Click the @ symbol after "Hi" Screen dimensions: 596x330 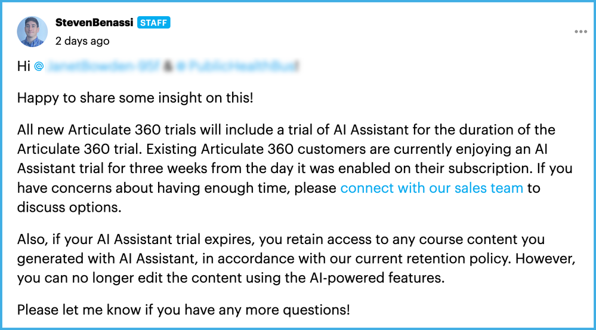(x=39, y=66)
